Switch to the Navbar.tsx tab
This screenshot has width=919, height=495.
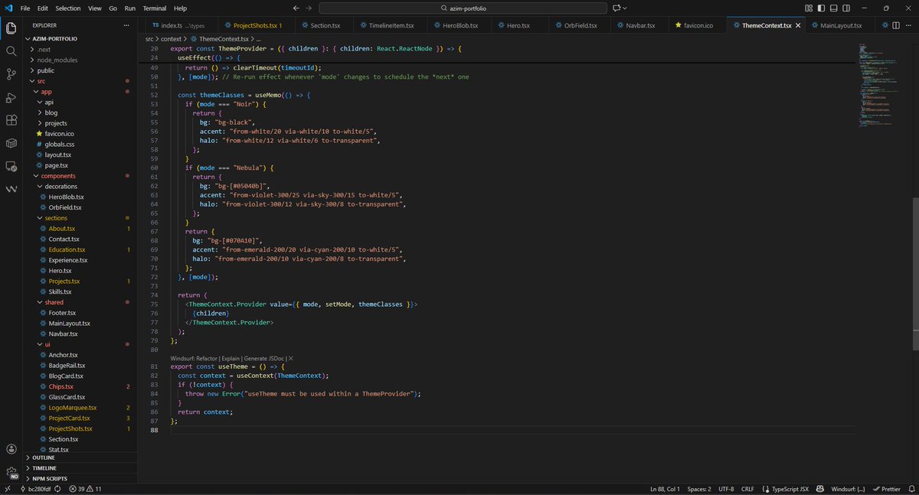[640, 25]
